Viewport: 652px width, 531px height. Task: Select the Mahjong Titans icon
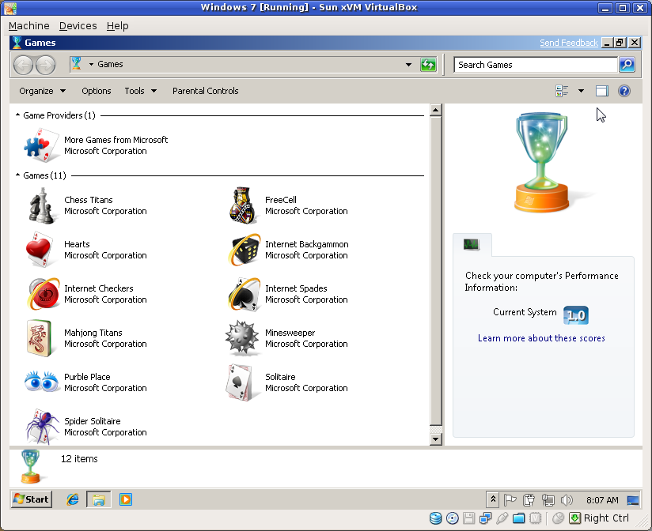[40, 339]
